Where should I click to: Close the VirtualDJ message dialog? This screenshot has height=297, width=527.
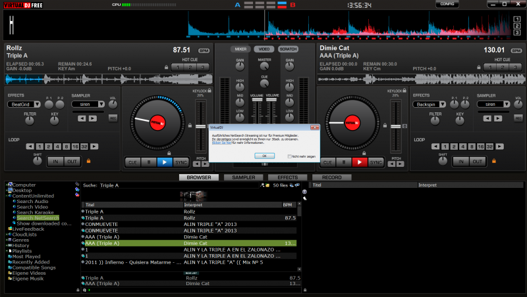click(315, 127)
